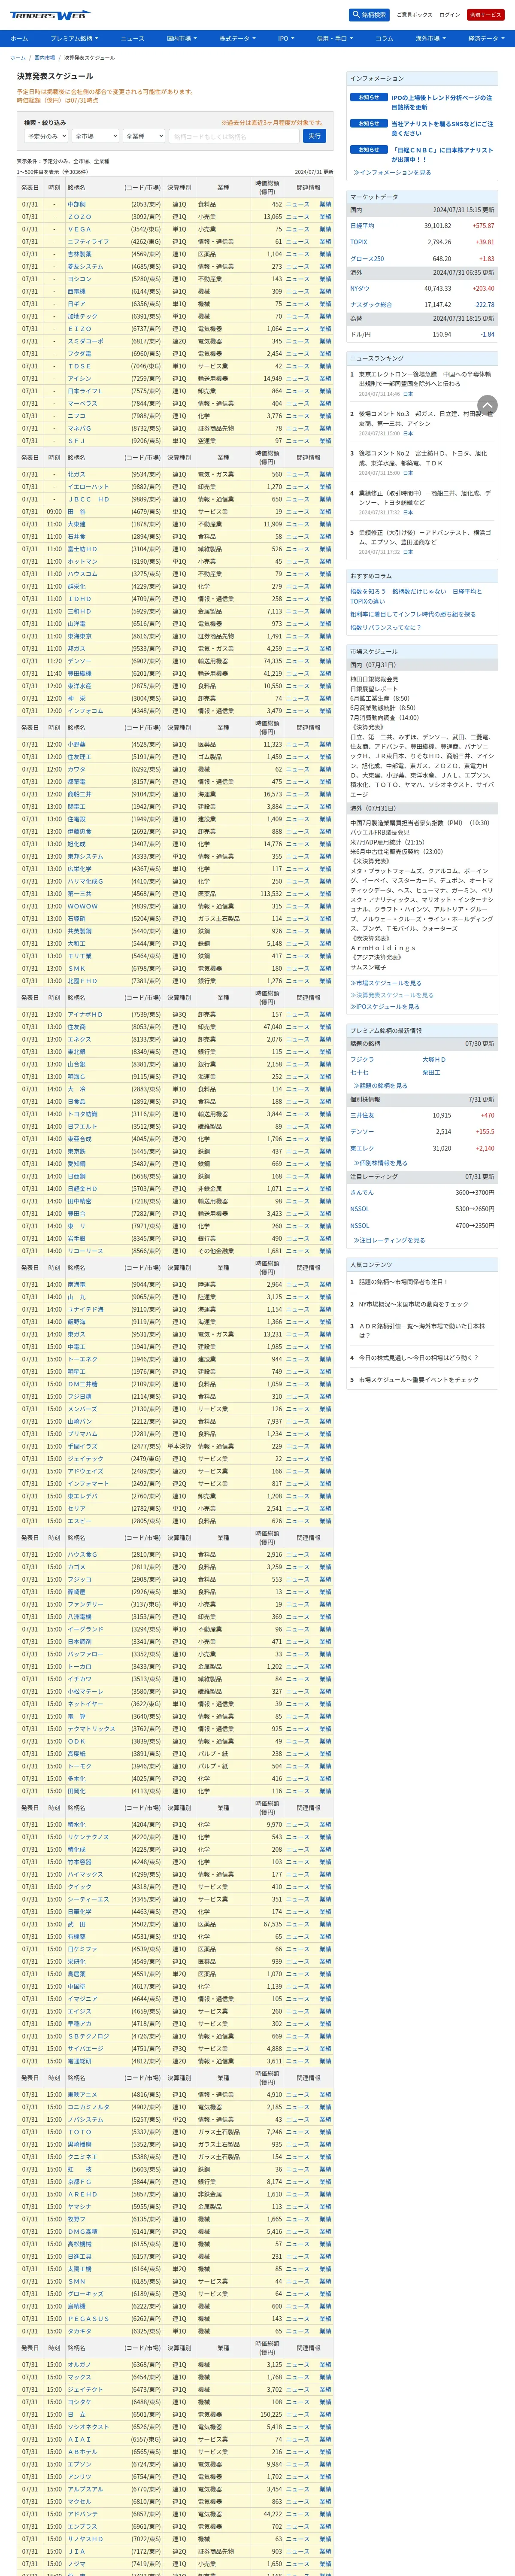This screenshot has width=515, height=2576.
Task: Select the ホーム navigation item
Action: coord(19,38)
